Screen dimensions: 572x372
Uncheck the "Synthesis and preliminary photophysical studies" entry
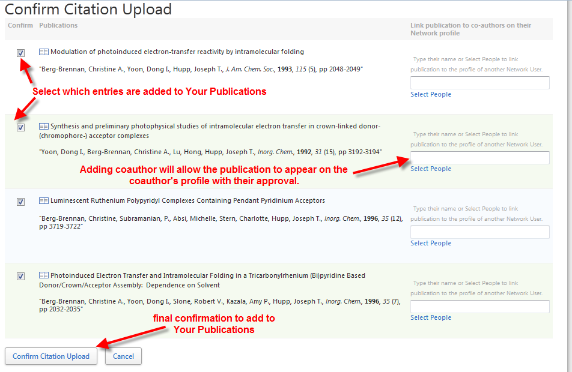(x=20, y=127)
